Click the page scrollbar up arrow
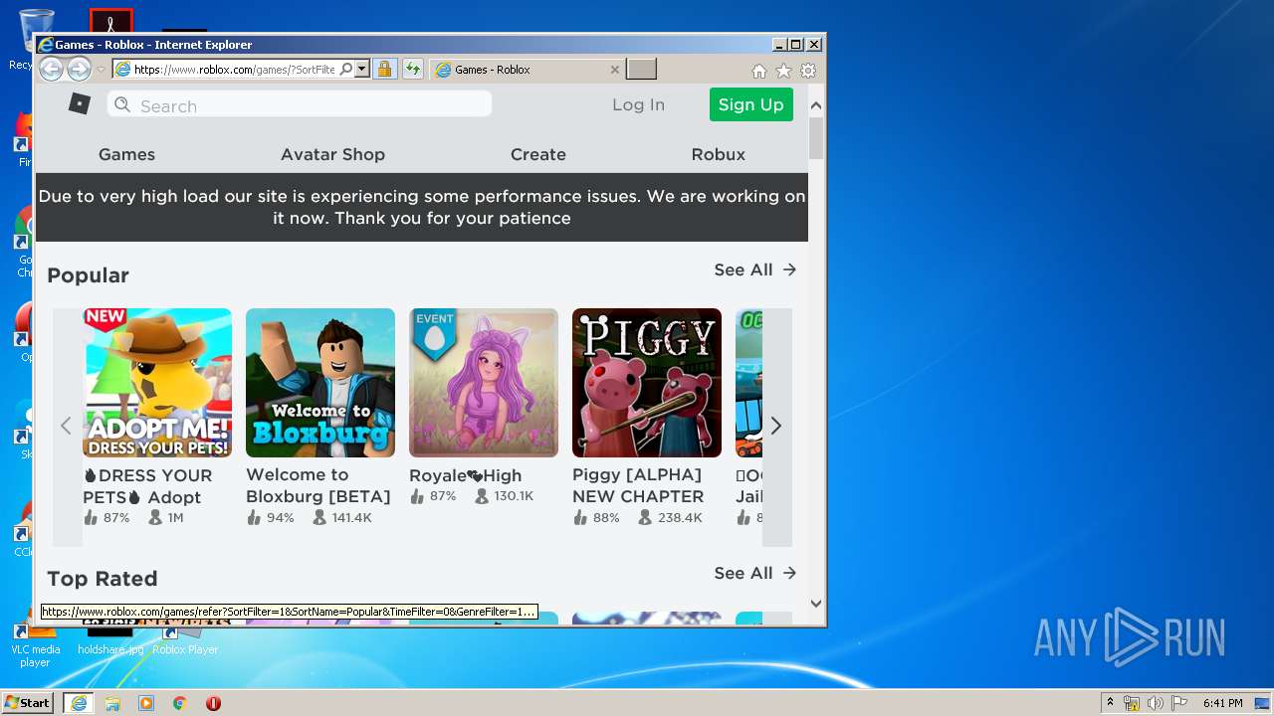The image size is (1274, 716). 816,104
